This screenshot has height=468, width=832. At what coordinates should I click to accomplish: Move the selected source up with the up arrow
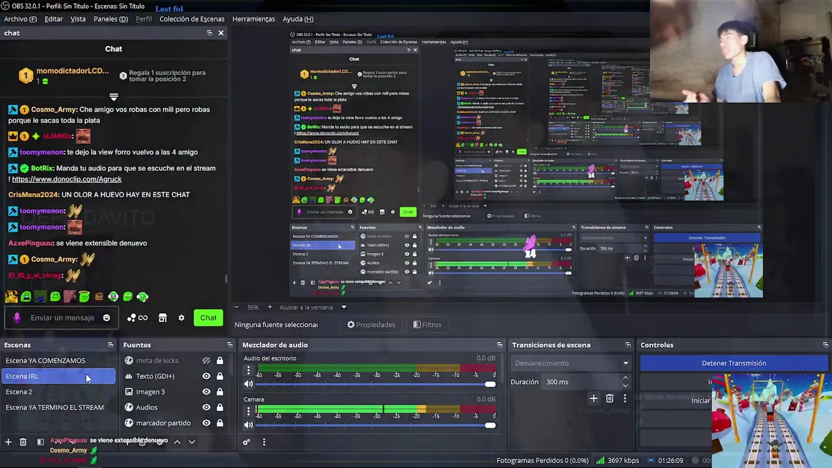tap(177, 442)
